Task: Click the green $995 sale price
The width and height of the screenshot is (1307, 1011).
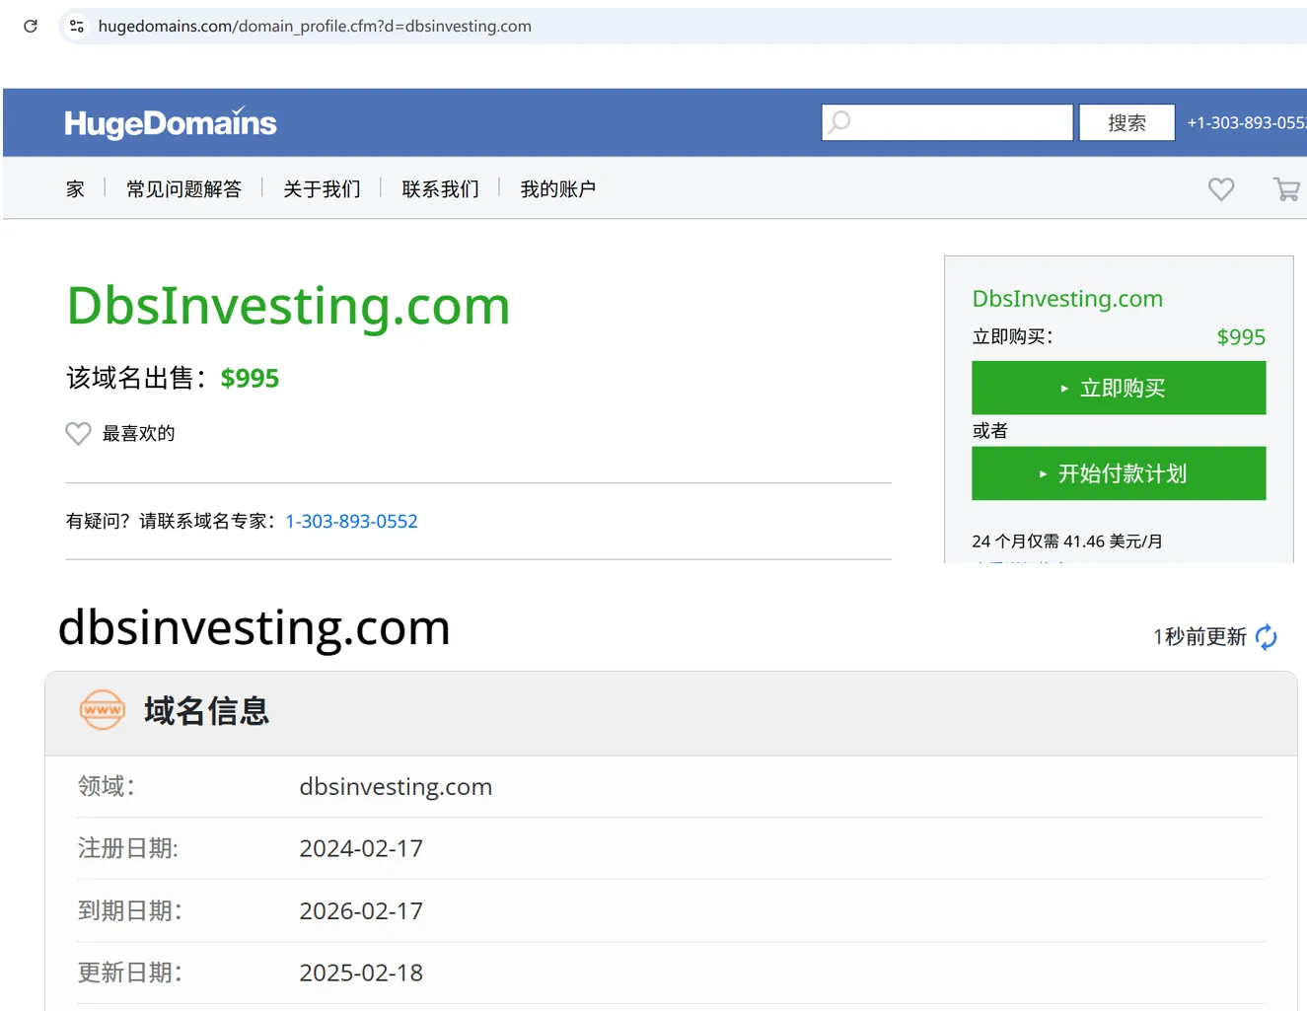Action: pyautogui.click(x=250, y=378)
